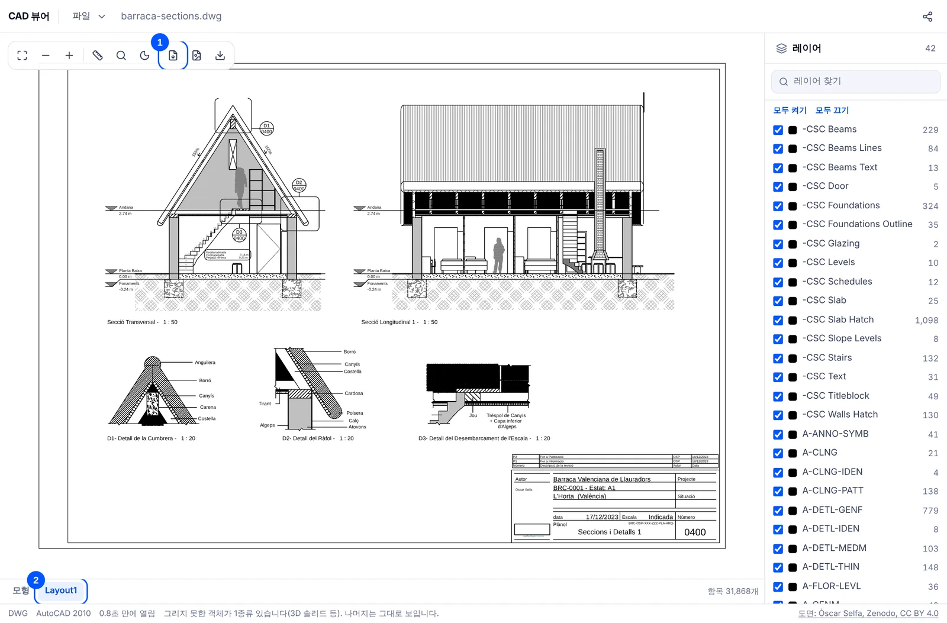Image resolution: width=947 pixels, height=623 pixels.
Task: Click the A-CLNG color swatch
Action: (x=793, y=454)
